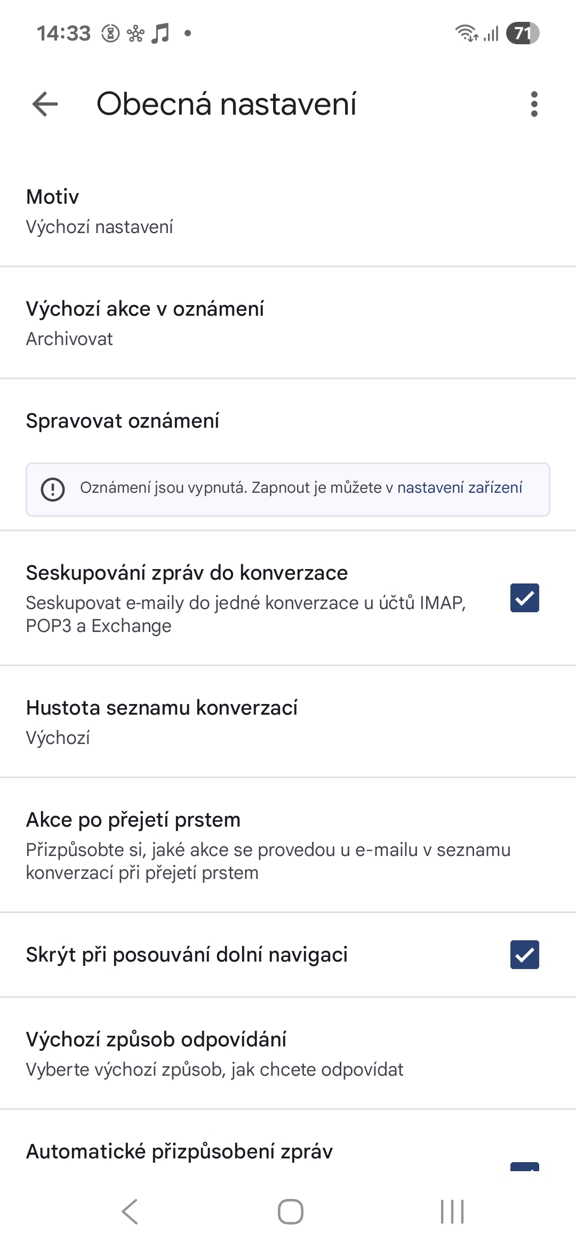Open the Motiv theme chooser
The width and height of the screenshot is (576, 1248).
288,211
